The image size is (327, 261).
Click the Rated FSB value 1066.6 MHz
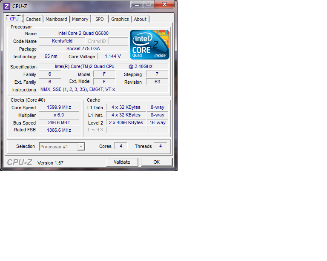[x=59, y=130]
